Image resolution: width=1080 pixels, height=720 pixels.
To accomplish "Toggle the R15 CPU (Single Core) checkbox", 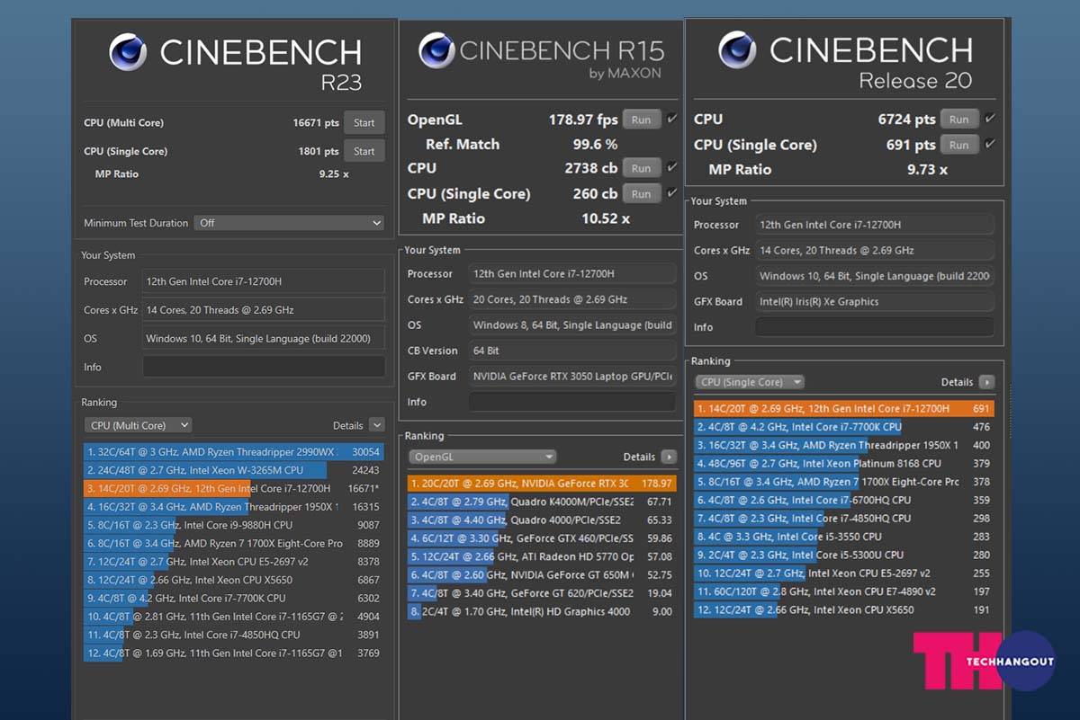I will (672, 192).
